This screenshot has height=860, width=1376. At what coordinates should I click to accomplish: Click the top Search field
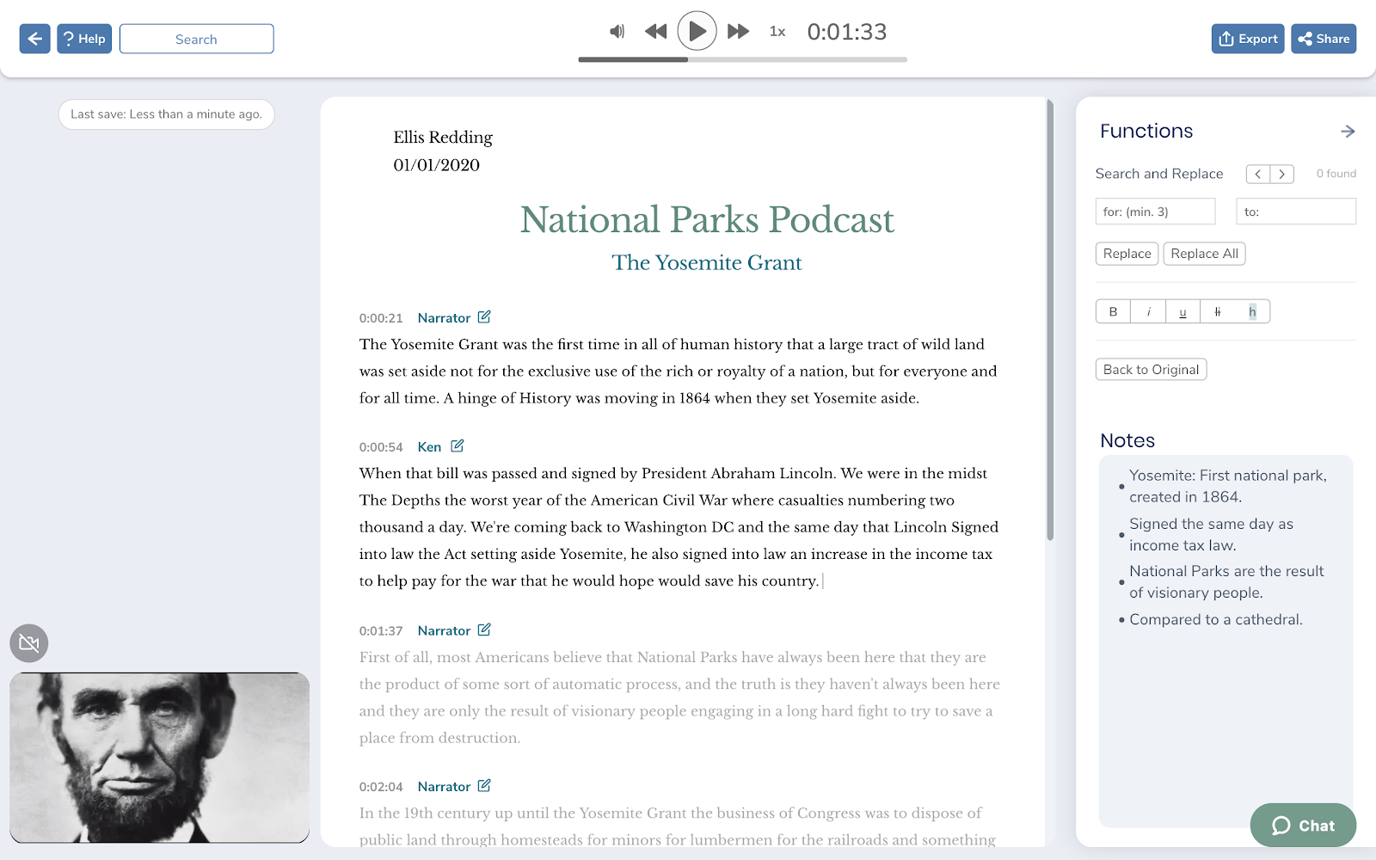[196, 39]
